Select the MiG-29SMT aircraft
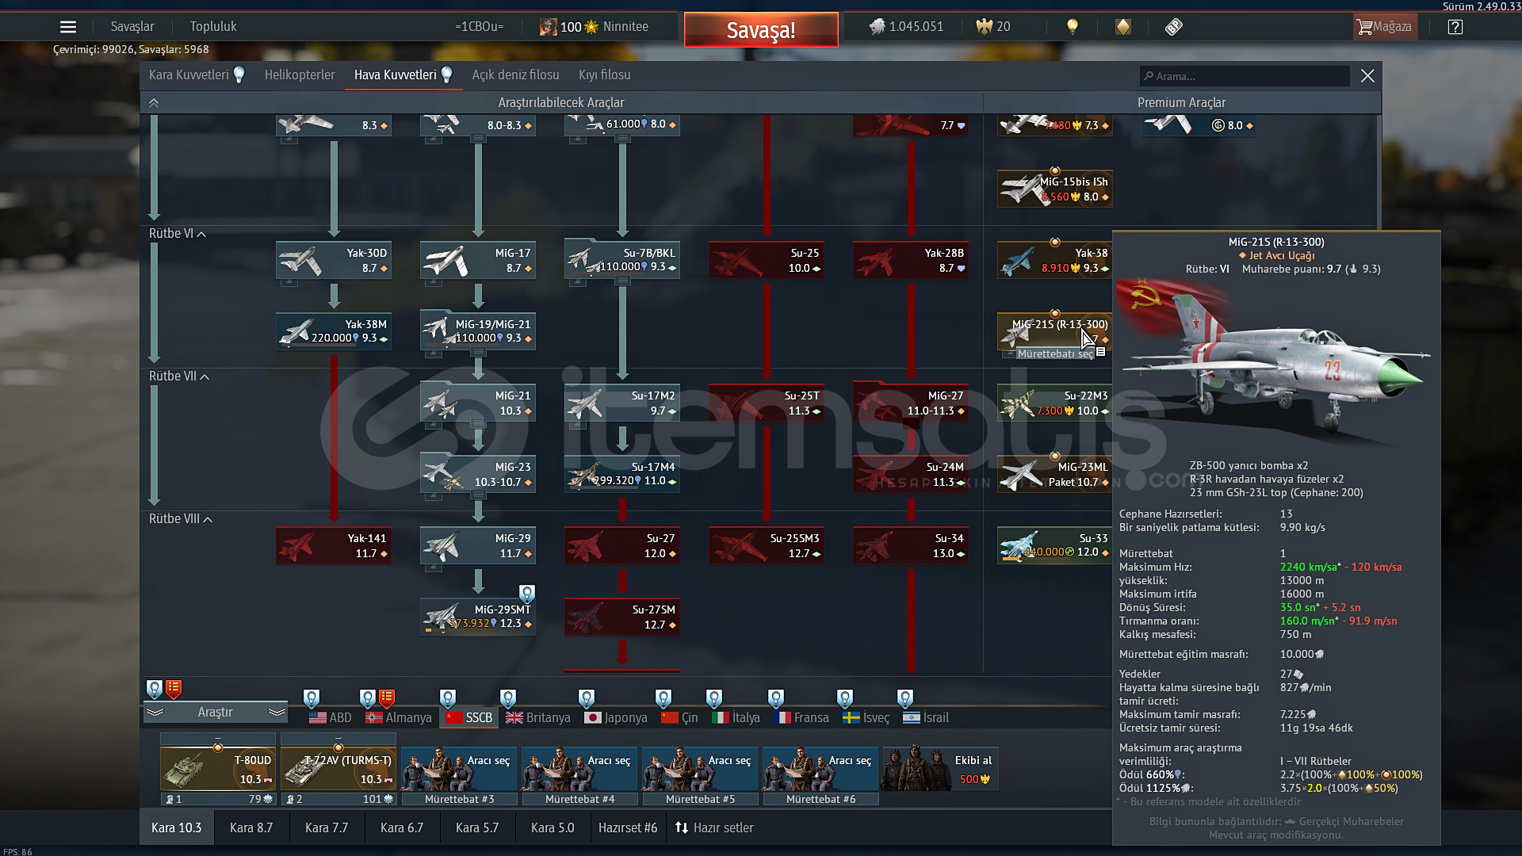 click(x=478, y=617)
